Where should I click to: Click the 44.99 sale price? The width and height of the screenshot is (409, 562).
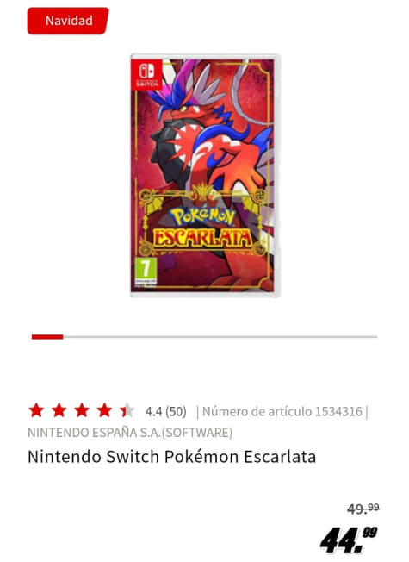click(350, 540)
